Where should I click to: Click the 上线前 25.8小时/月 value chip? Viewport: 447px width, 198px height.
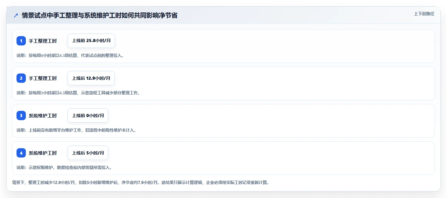click(x=91, y=41)
